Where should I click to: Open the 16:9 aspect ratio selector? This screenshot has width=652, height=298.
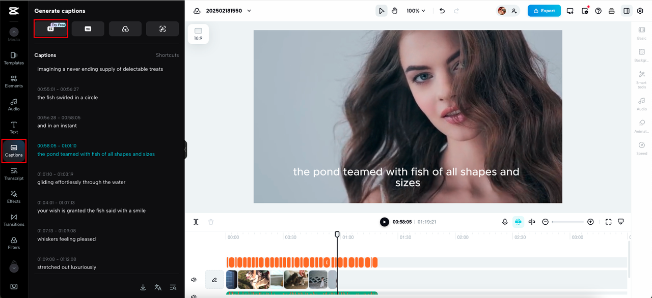[198, 34]
